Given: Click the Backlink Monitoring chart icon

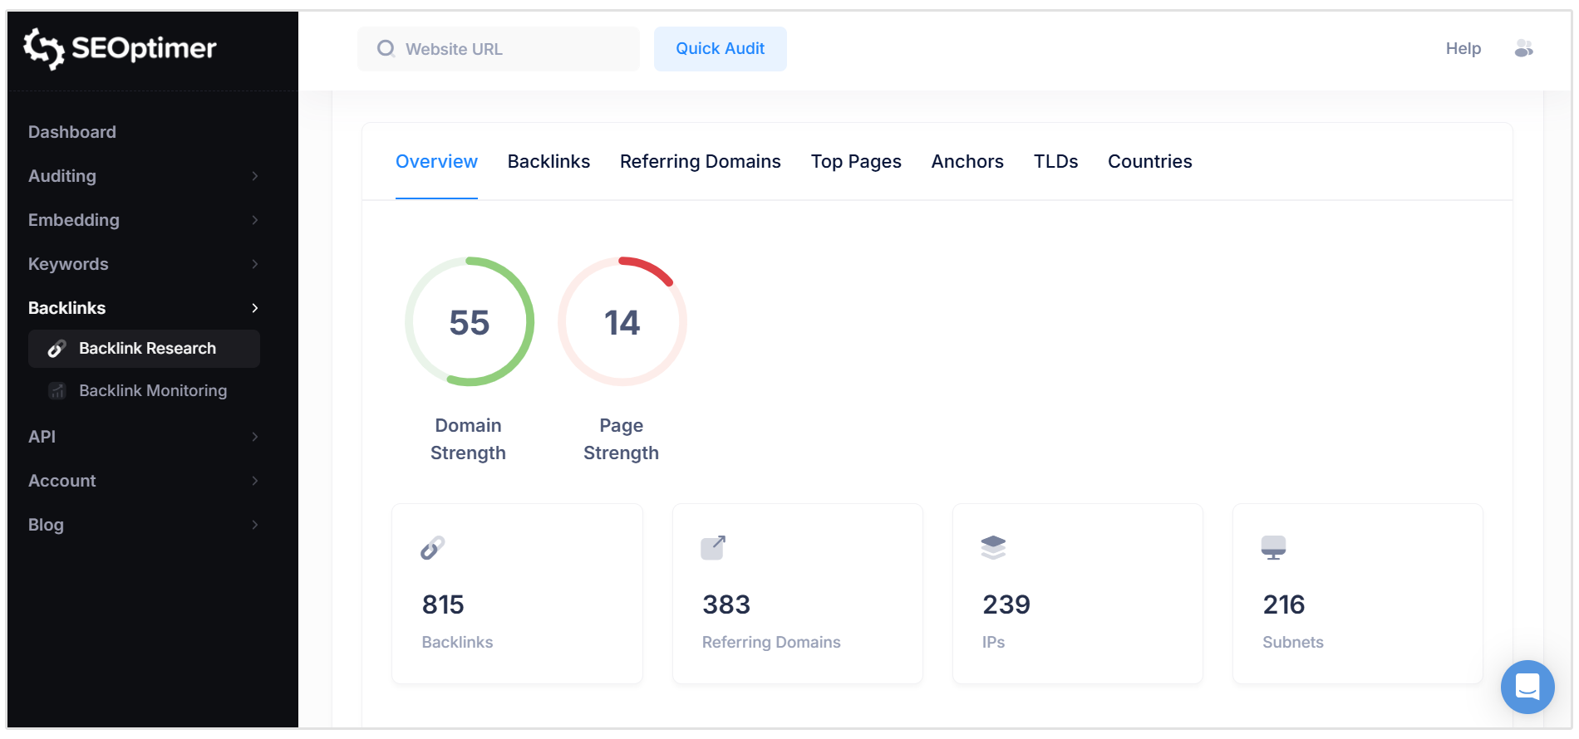Looking at the screenshot, I should (57, 391).
